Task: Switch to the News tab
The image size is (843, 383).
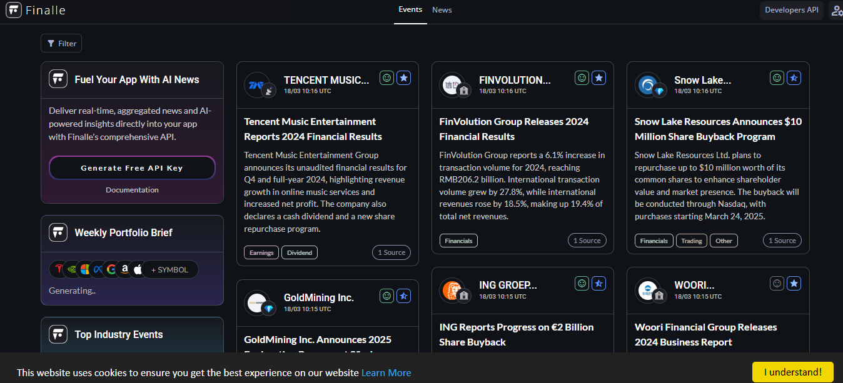Action: (442, 10)
